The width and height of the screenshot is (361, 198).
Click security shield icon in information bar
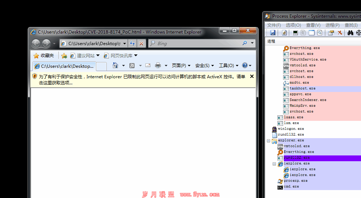click(35, 76)
